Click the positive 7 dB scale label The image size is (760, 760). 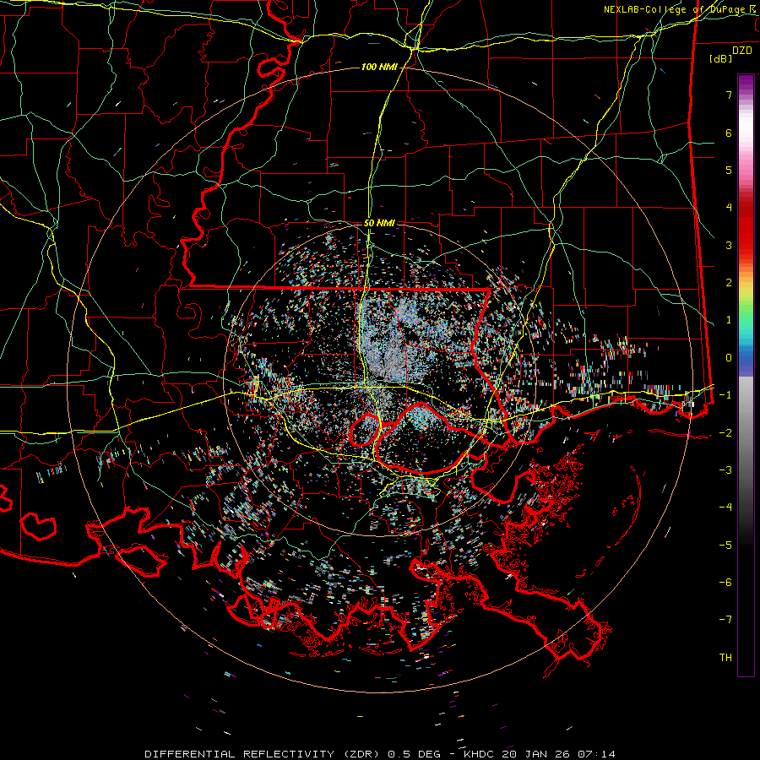point(729,95)
